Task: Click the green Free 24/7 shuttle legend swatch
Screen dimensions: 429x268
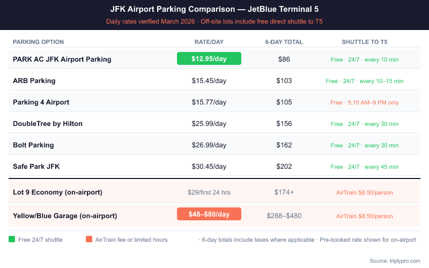Action: pos(12,240)
